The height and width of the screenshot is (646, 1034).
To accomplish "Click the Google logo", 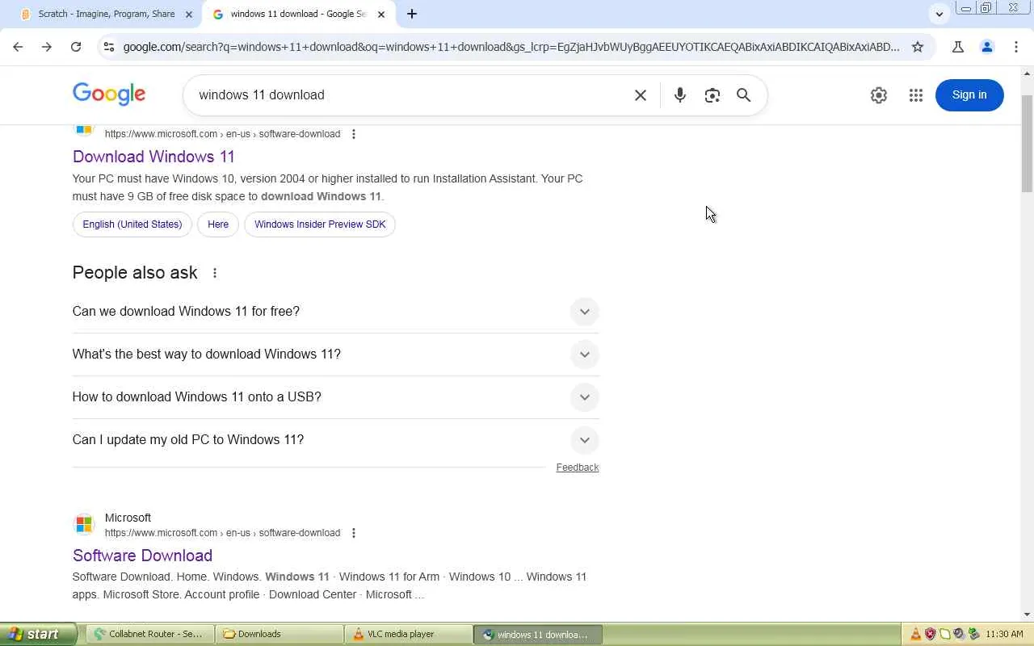I will click(109, 94).
